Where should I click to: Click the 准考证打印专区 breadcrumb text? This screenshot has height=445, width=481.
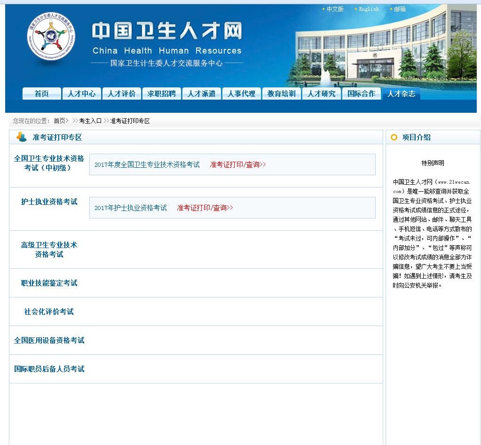[130, 121]
